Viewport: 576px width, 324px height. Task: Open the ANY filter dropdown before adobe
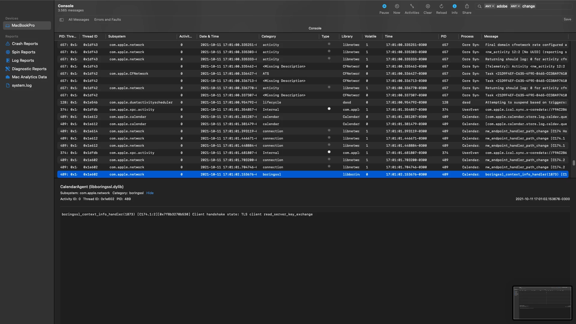[x=489, y=6]
